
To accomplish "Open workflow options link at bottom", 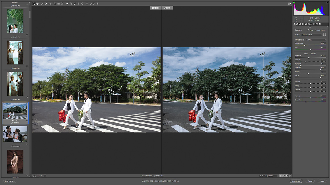I will [x=160, y=181].
